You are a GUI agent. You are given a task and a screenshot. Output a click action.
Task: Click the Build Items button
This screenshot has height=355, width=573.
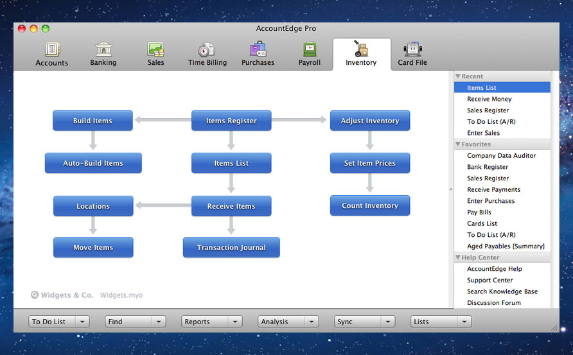pyautogui.click(x=93, y=121)
